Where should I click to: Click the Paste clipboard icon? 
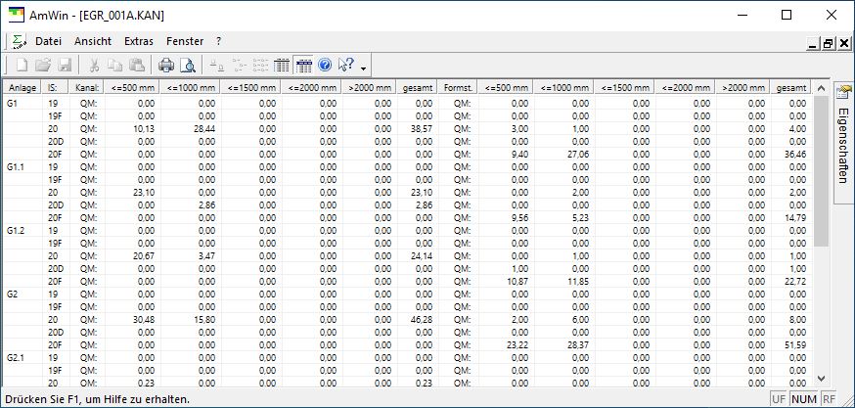click(x=137, y=66)
